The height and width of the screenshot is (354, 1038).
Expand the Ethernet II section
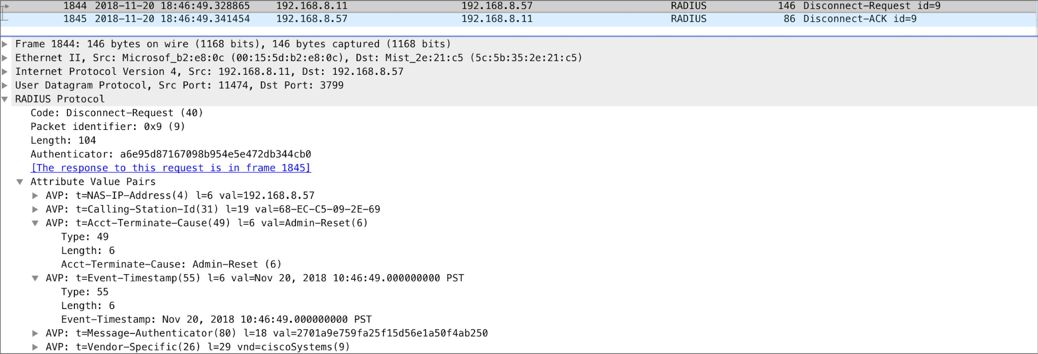tap(5, 58)
